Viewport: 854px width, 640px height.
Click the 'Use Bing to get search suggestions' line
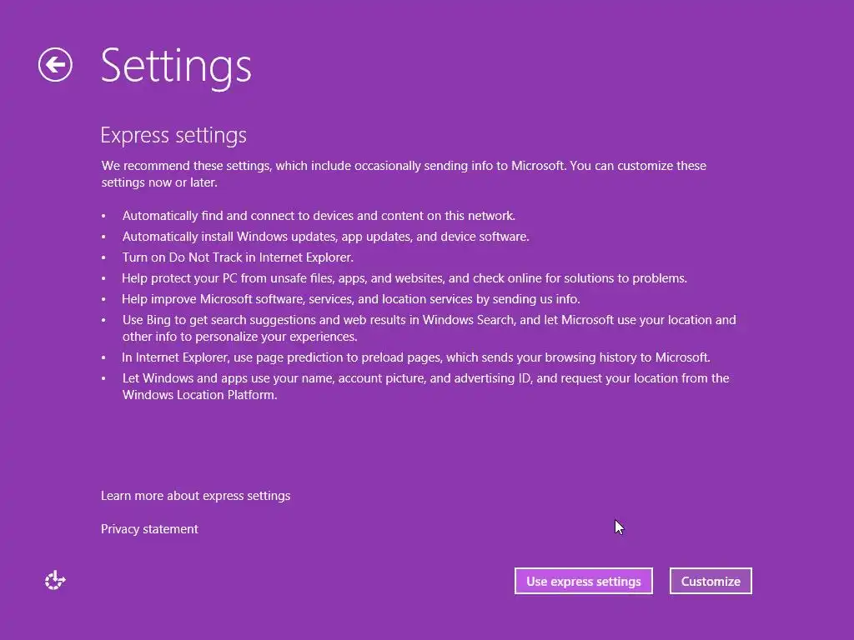[x=430, y=328]
